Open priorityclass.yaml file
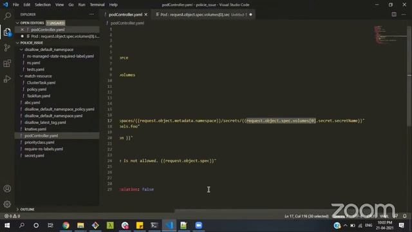The image size is (412, 232). click(x=39, y=142)
